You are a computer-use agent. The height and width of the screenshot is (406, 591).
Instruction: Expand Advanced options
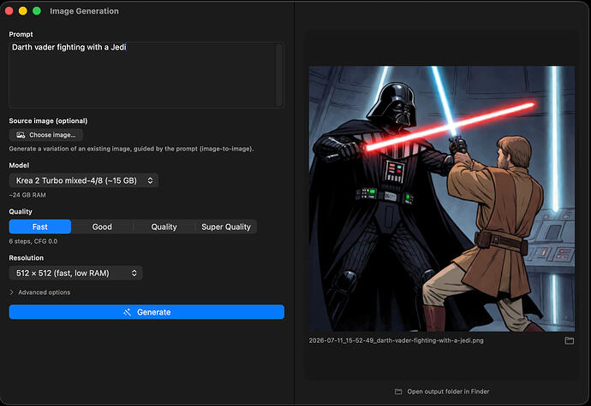click(x=40, y=292)
